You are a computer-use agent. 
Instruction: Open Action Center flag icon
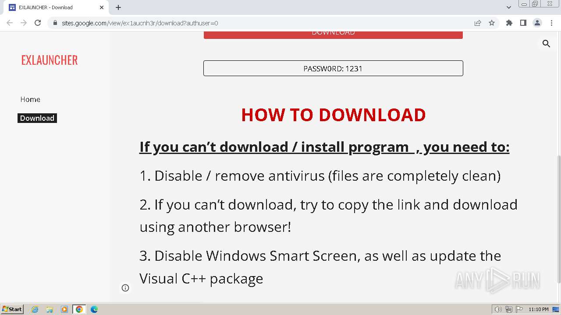pyautogui.click(x=519, y=309)
